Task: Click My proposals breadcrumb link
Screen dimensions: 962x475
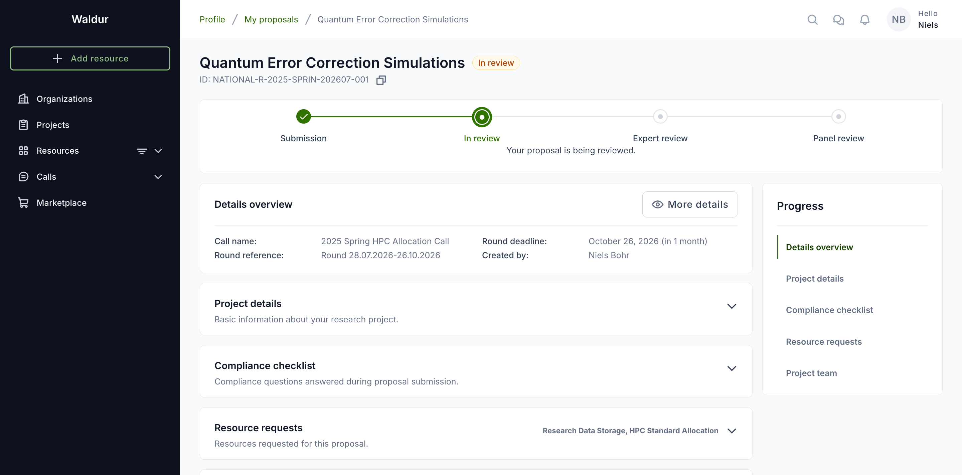Action: coord(271,19)
